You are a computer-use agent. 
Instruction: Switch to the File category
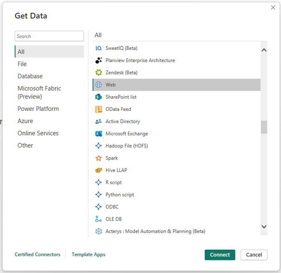(49, 64)
